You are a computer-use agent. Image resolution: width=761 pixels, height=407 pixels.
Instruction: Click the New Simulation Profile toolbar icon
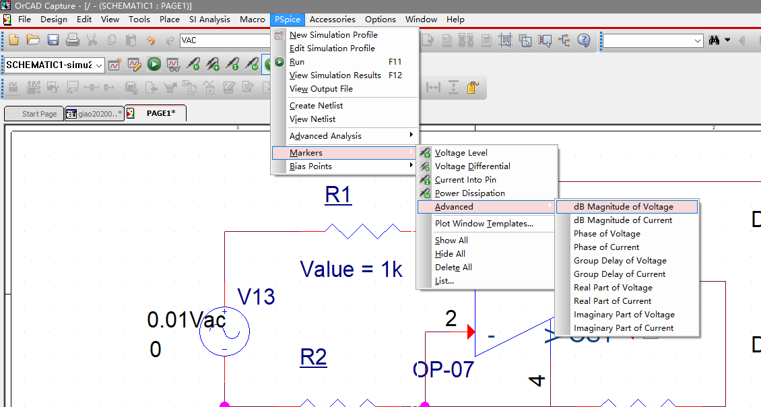click(114, 64)
